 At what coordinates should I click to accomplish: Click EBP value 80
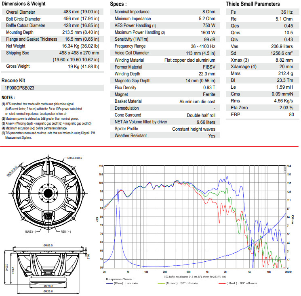pos(291,115)
